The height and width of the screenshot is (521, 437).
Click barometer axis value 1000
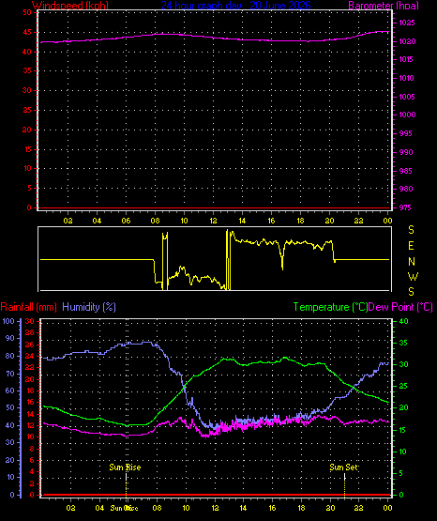pyautogui.click(x=407, y=115)
